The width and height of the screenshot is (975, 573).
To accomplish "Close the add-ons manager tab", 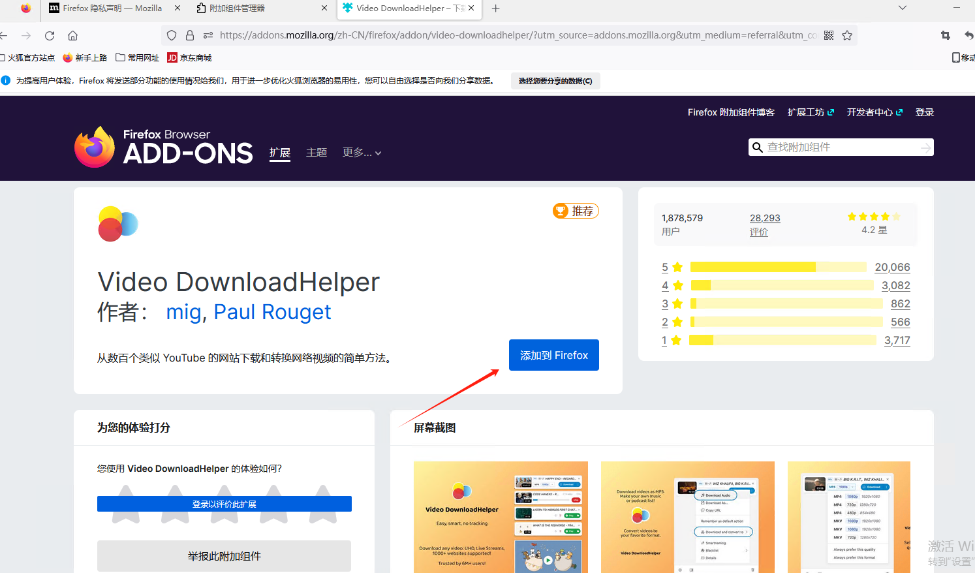I will point(324,8).
